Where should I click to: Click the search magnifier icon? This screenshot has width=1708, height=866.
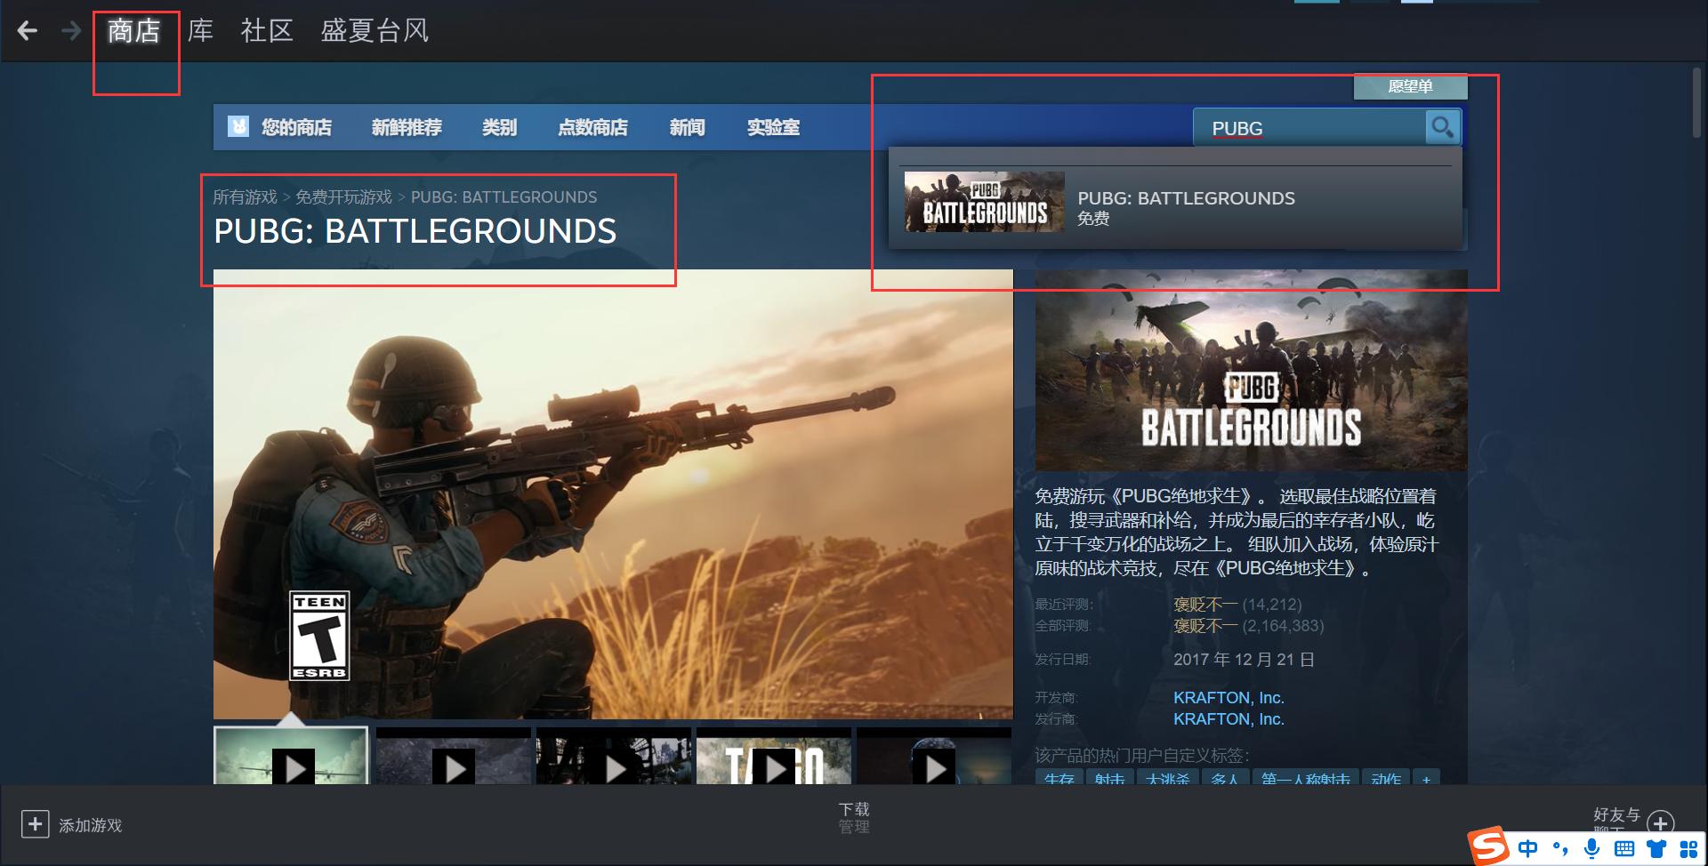tap(1443, 127)
